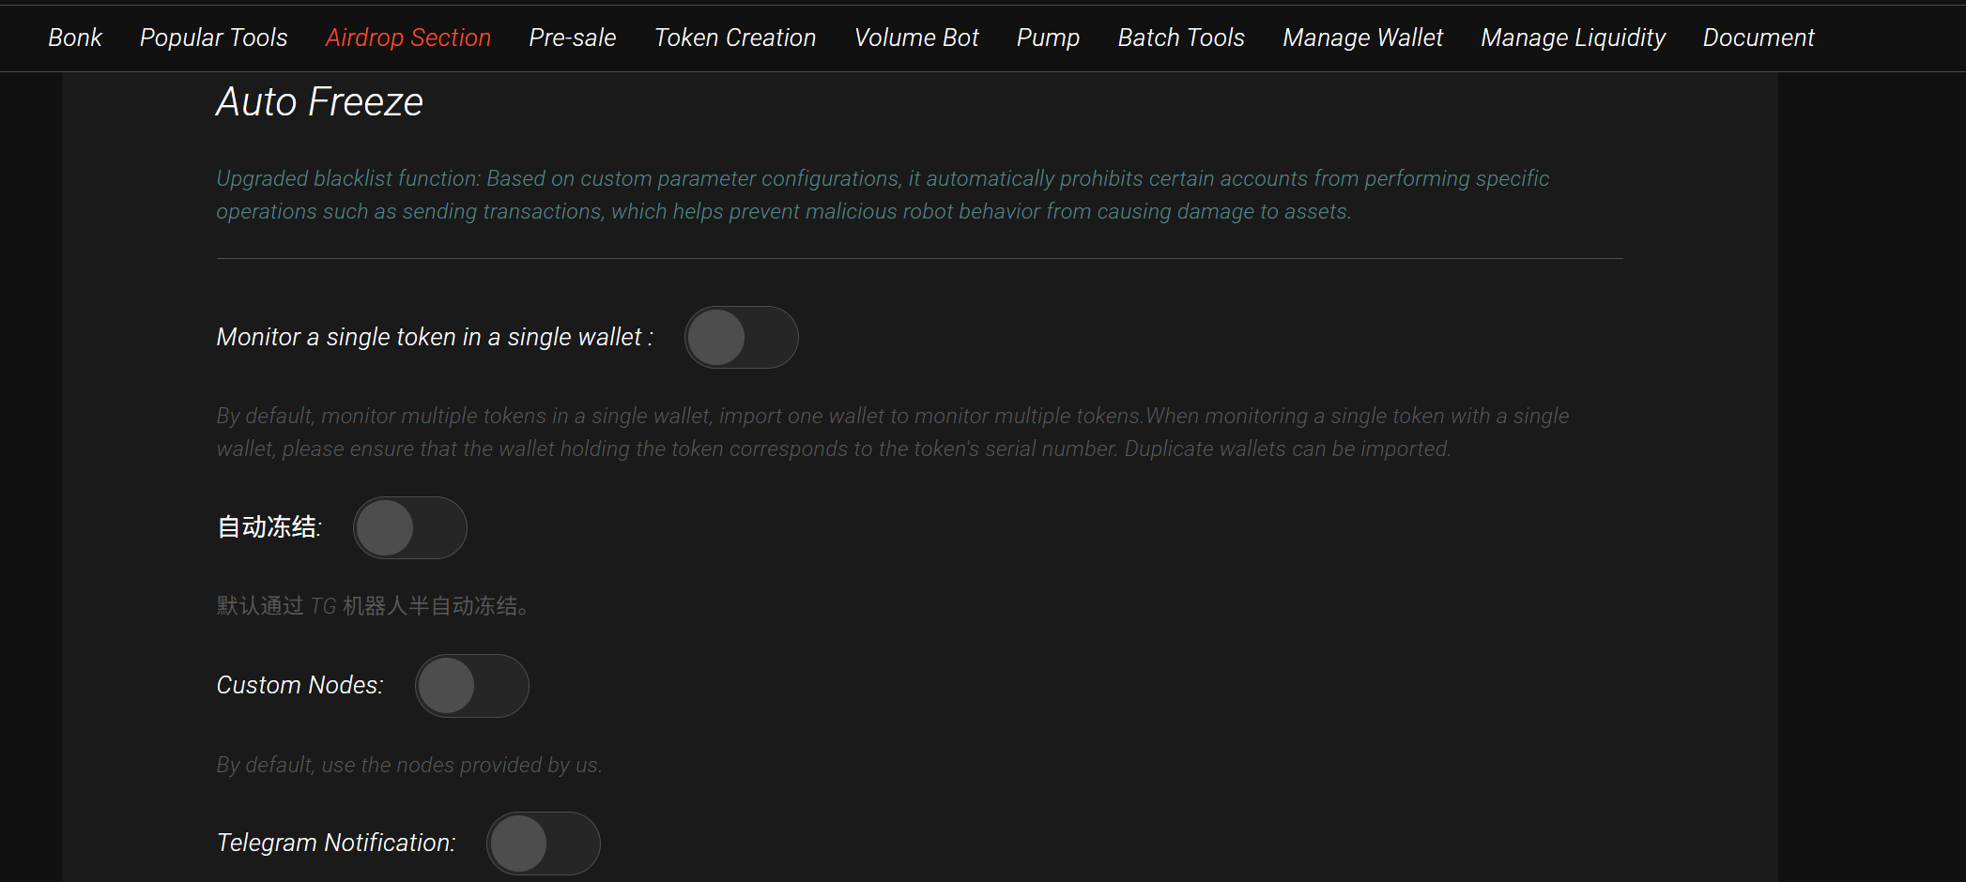Switch to the Airdrop Section tab

pyautogui.click(x=407, y=38)
